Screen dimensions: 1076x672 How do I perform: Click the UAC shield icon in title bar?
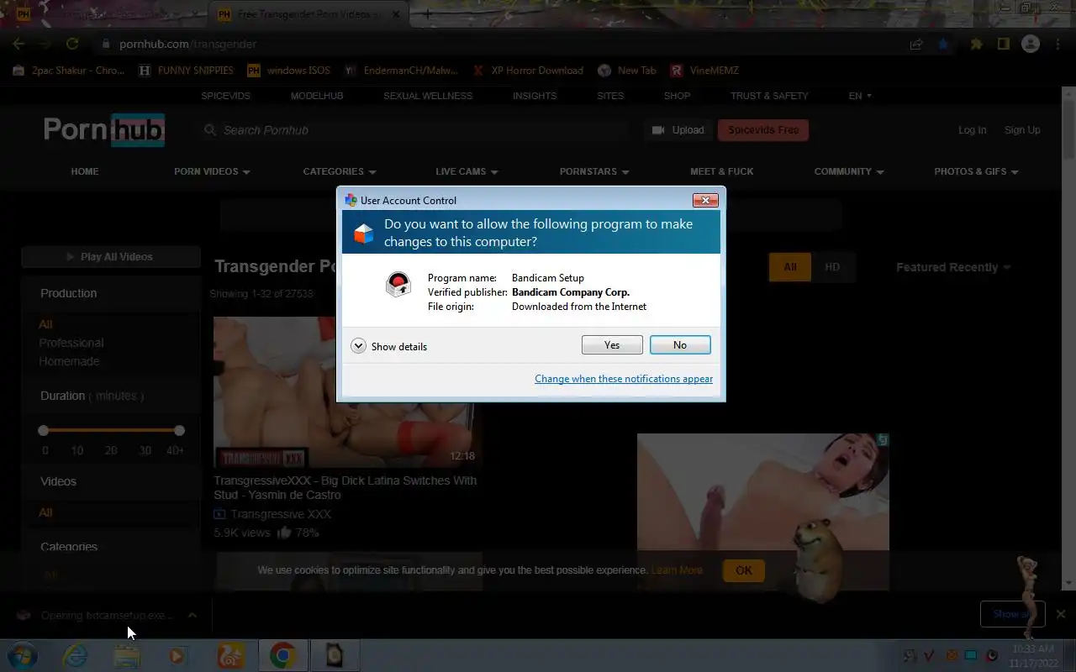coord(351,200)
